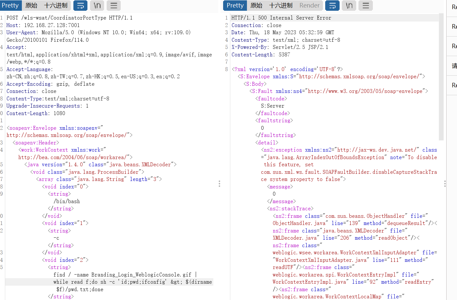Click the work:WorkContext opening tag
This screenshot has width=457, height=300.
[x=62, y=150]
